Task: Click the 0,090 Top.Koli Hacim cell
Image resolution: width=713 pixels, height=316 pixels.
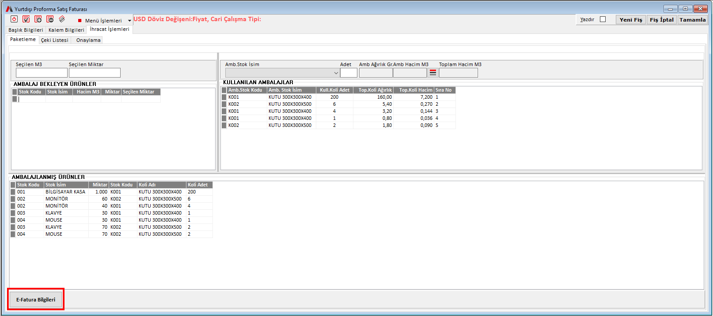Action: [414, 126]
